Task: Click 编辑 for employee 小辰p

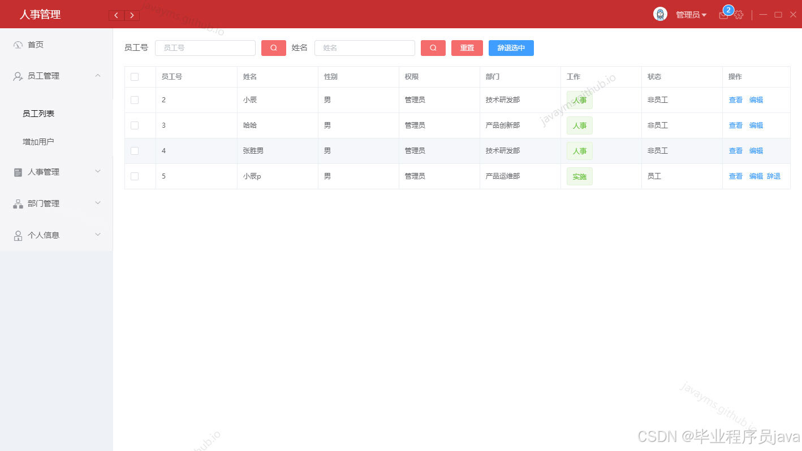Action: pyautogui.click(x=756, y=176)
